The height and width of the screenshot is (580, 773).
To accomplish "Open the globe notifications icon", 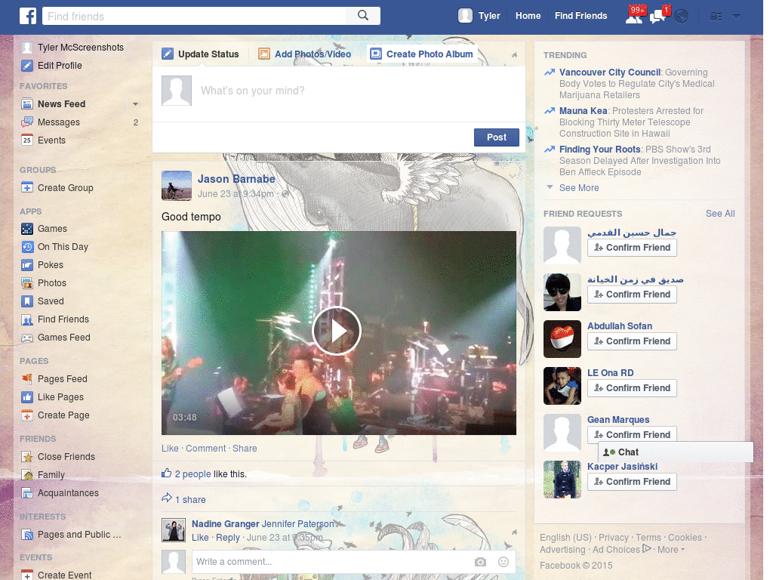I will pos(681,15).
